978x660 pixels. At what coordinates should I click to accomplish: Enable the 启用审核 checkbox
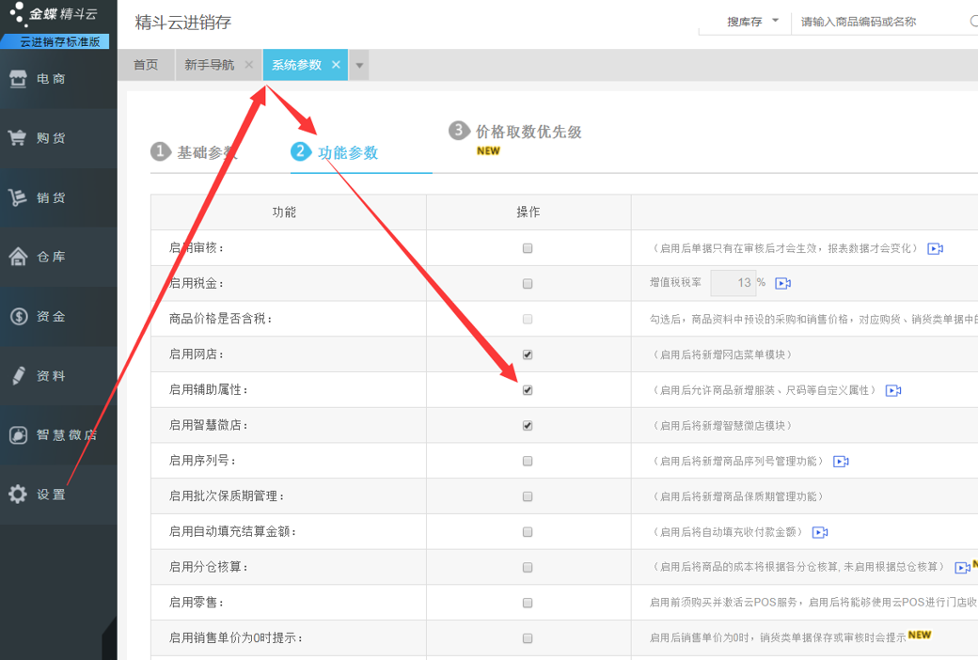[528, 248]
